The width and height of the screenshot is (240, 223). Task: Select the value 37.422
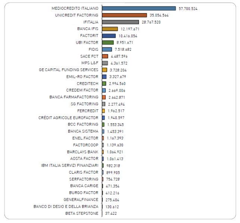[111, 213]
